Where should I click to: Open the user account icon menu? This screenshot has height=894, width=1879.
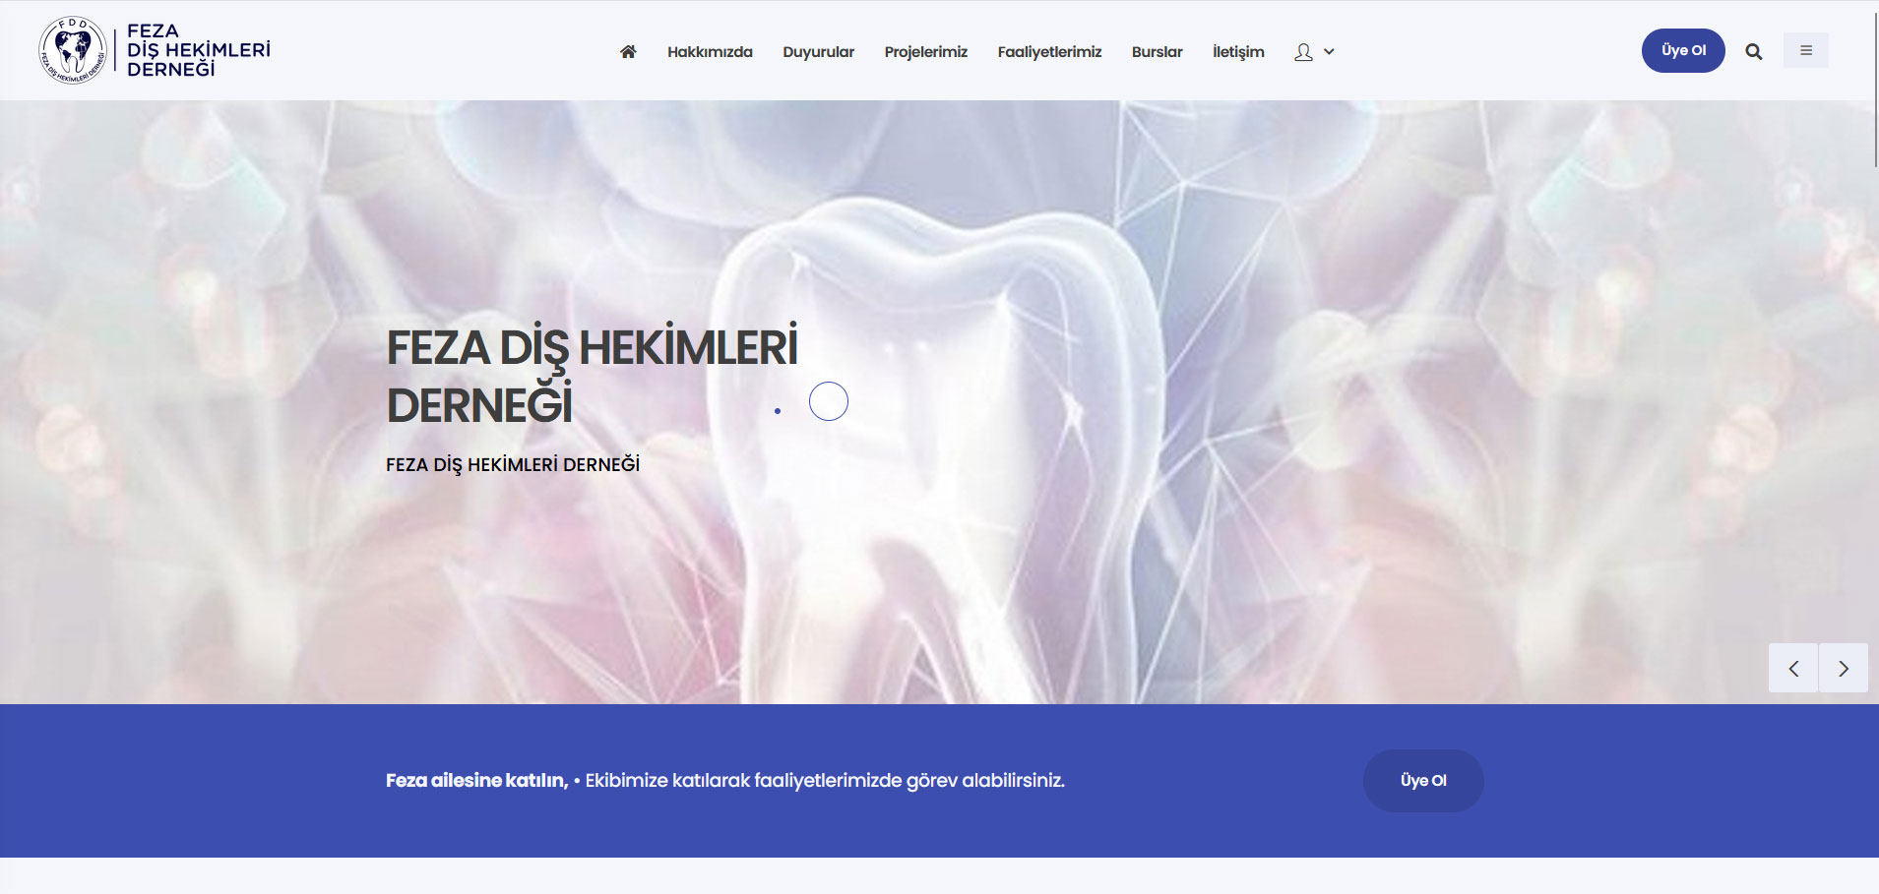[1303, 52]
